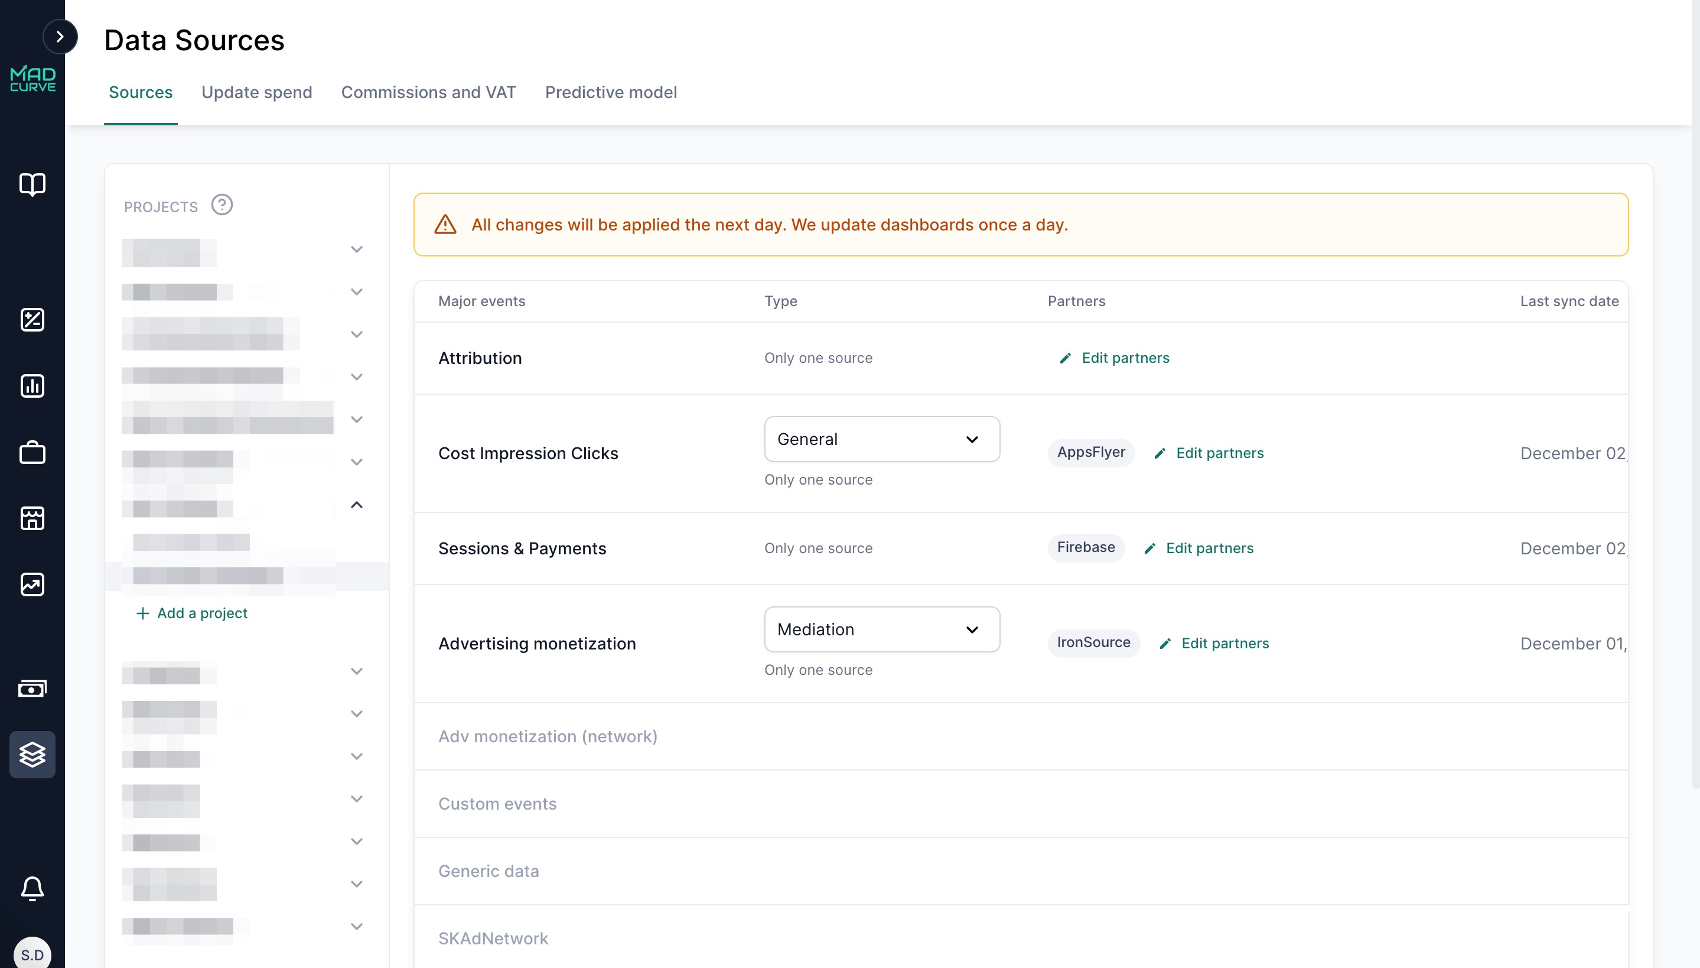Switch to Update spend tab
This screenshot has height=968, width=1700.
[x=256, y=92]
